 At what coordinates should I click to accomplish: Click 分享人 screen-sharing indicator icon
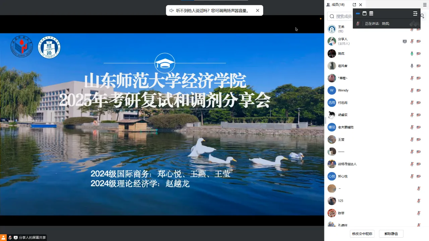click(405, 41)
